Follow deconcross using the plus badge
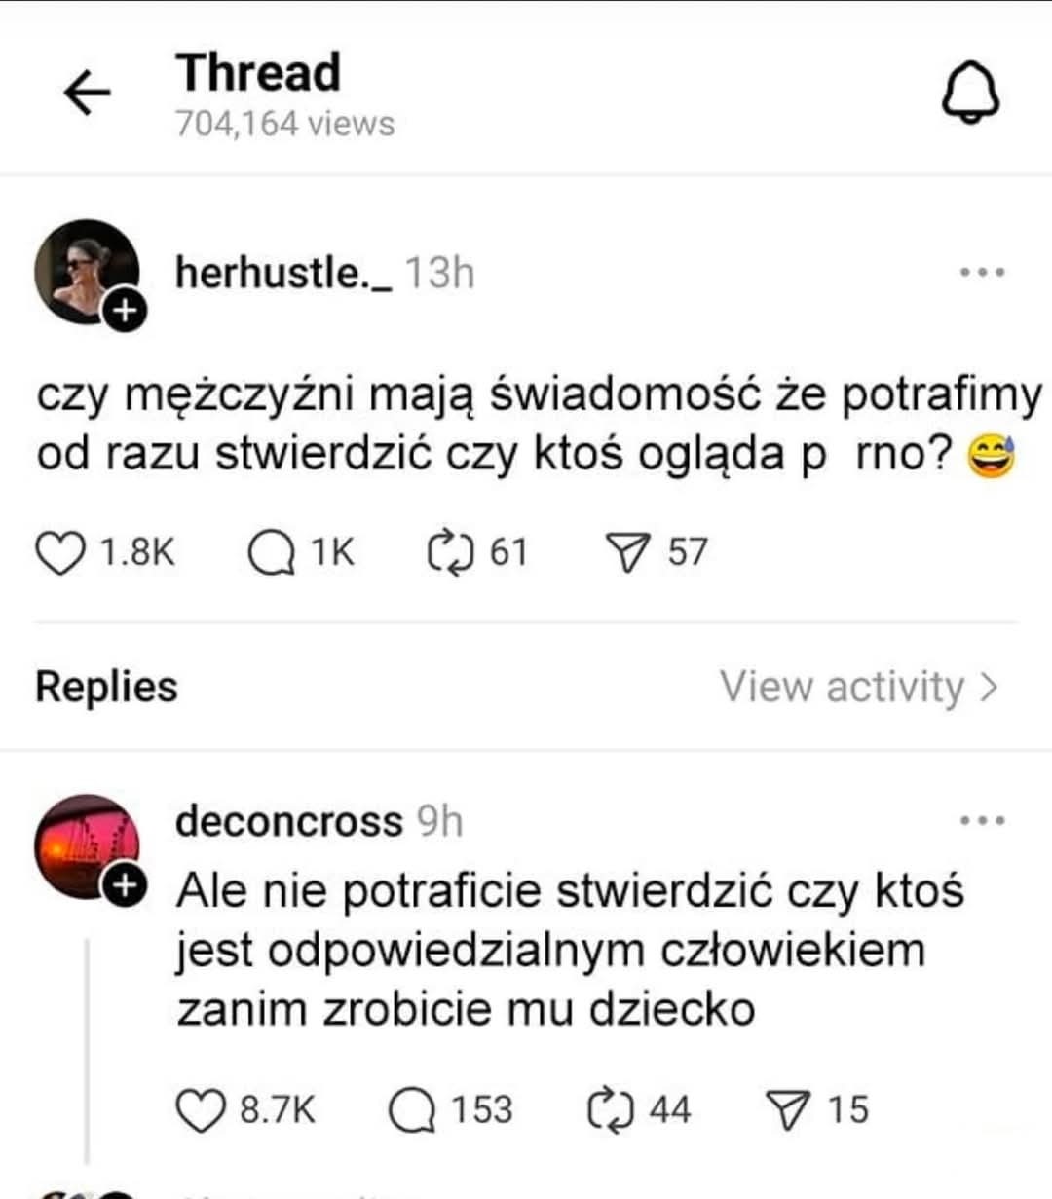1052x1199 pixels. [x=126, y=884]
